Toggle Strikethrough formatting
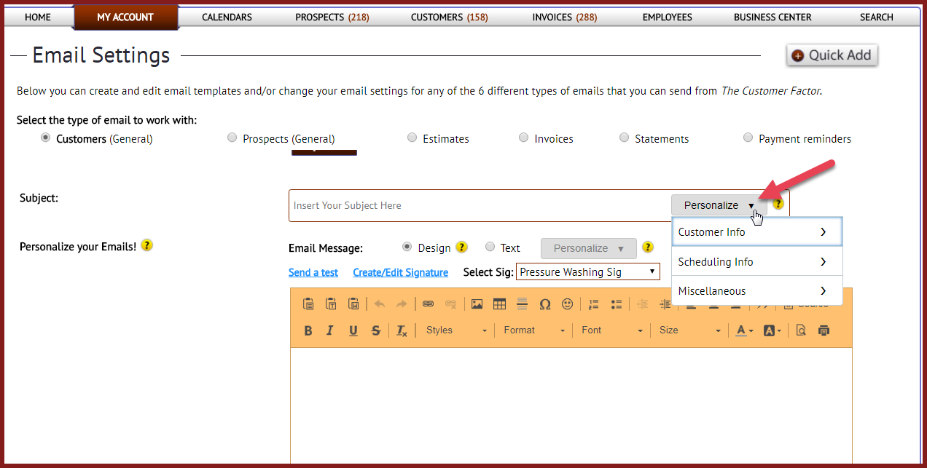This screenshot has width=927, height=468. [375, 330]
